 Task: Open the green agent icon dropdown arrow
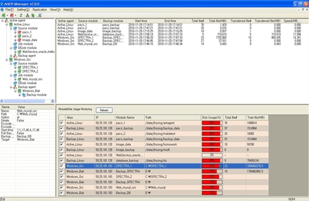[7, 15]
